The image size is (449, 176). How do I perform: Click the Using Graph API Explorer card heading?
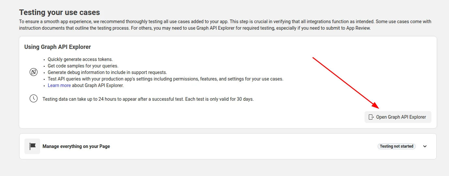pyautogui.click(x=57, y=47)
